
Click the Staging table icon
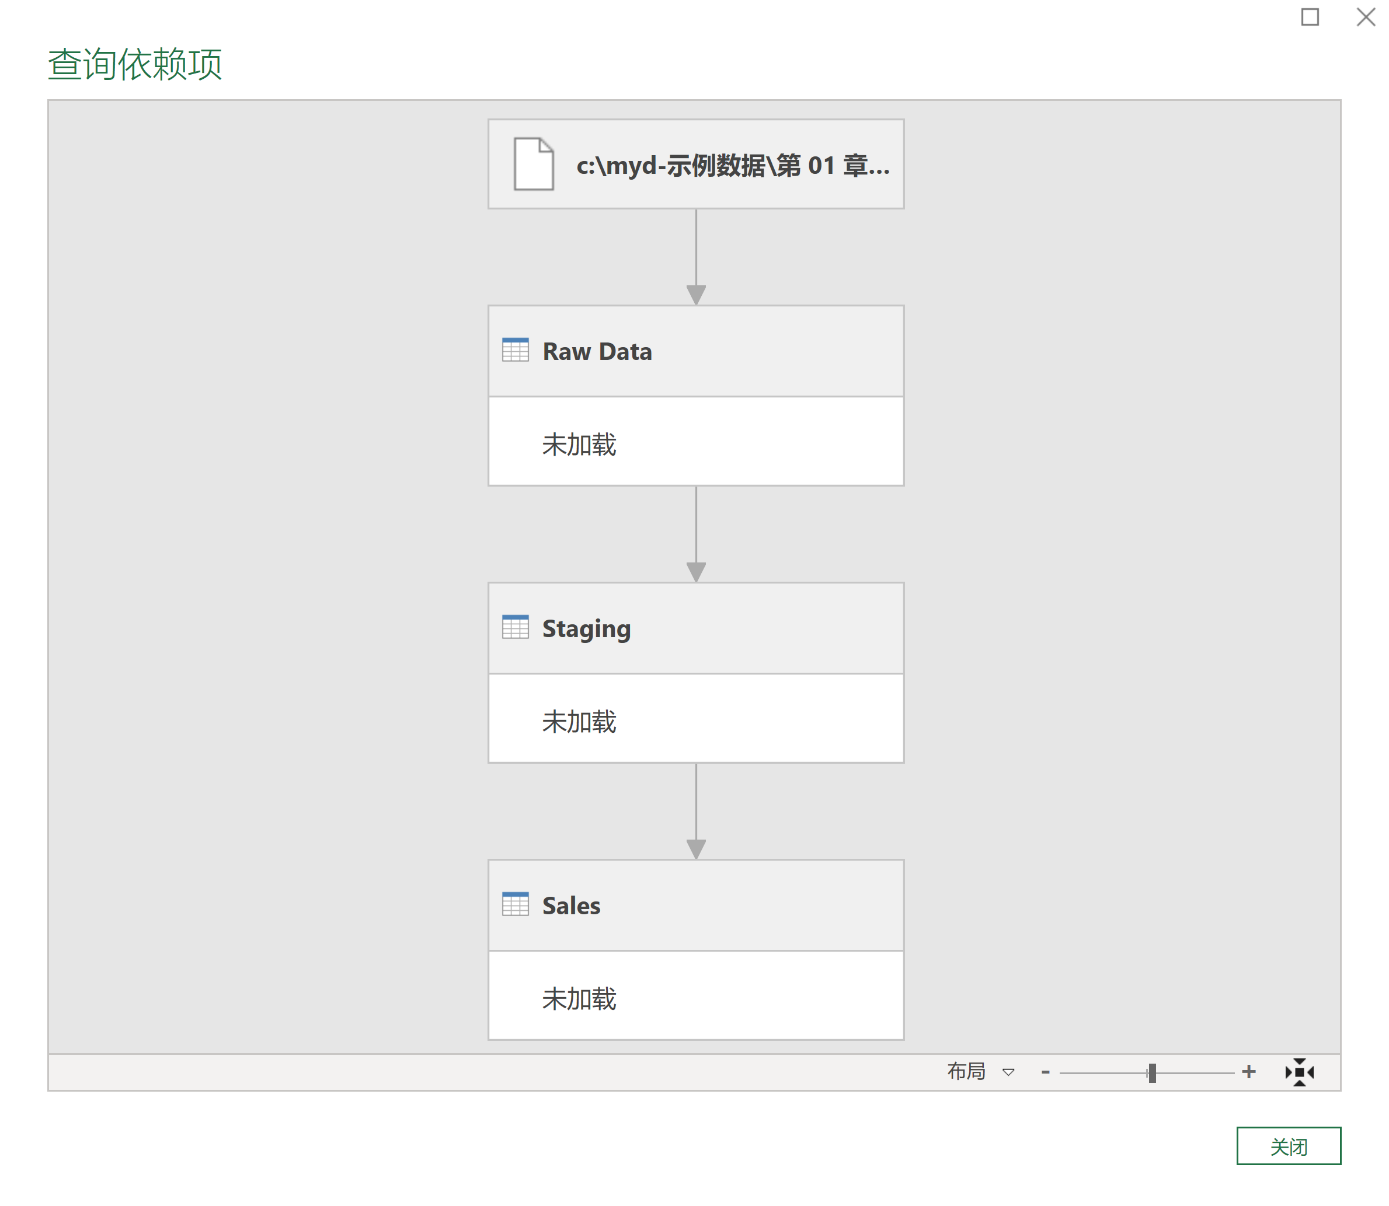(x=515, y=627)
